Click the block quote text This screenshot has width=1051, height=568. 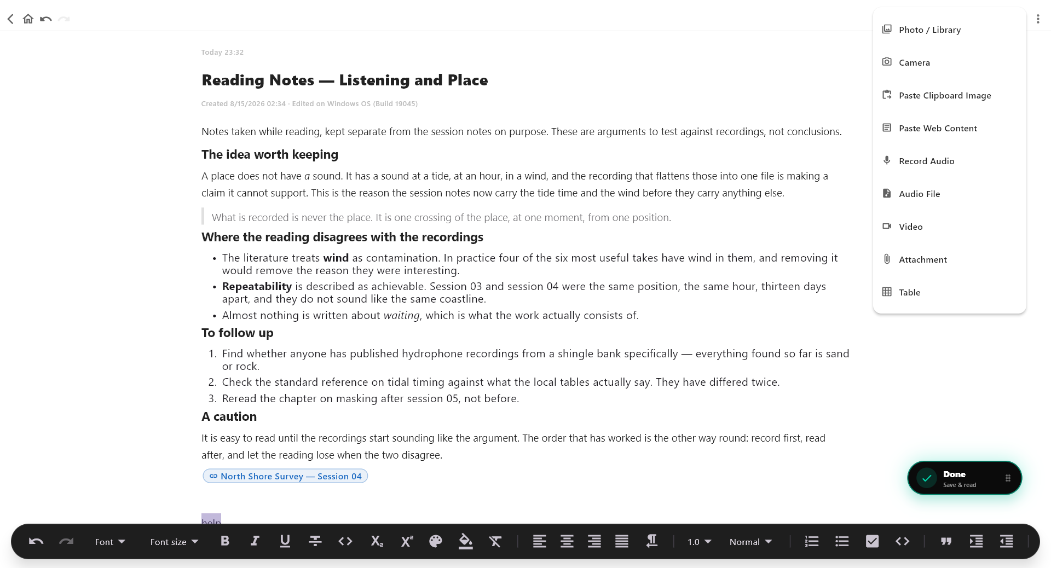click(441, 217)
